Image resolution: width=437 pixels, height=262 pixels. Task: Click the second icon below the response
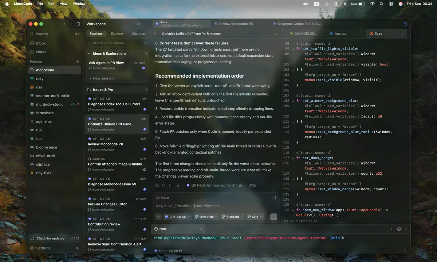(164, 185)
